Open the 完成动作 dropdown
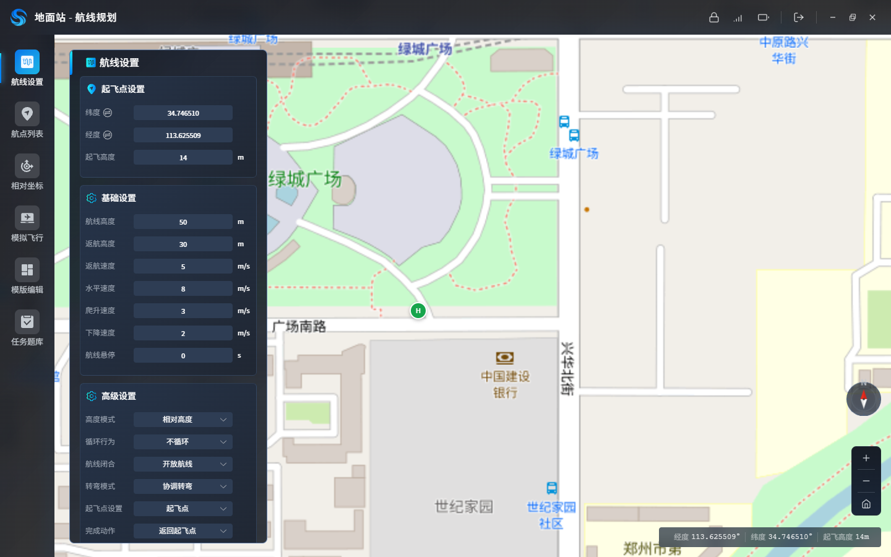Viewport: 891px width, 557px height. pos(183,531)
